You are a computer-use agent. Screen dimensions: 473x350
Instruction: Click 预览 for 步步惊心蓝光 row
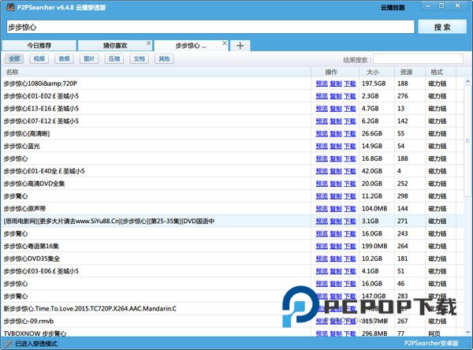tap(322, 147)
